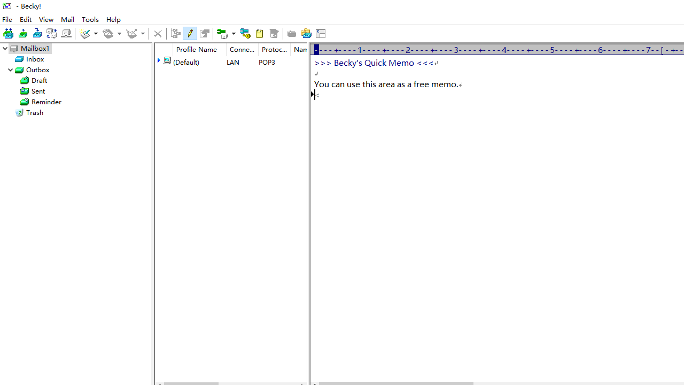The width and height of the screenshot is (684, 385).
Task: Open the Tools menu
Action: [x=90, y=19]
